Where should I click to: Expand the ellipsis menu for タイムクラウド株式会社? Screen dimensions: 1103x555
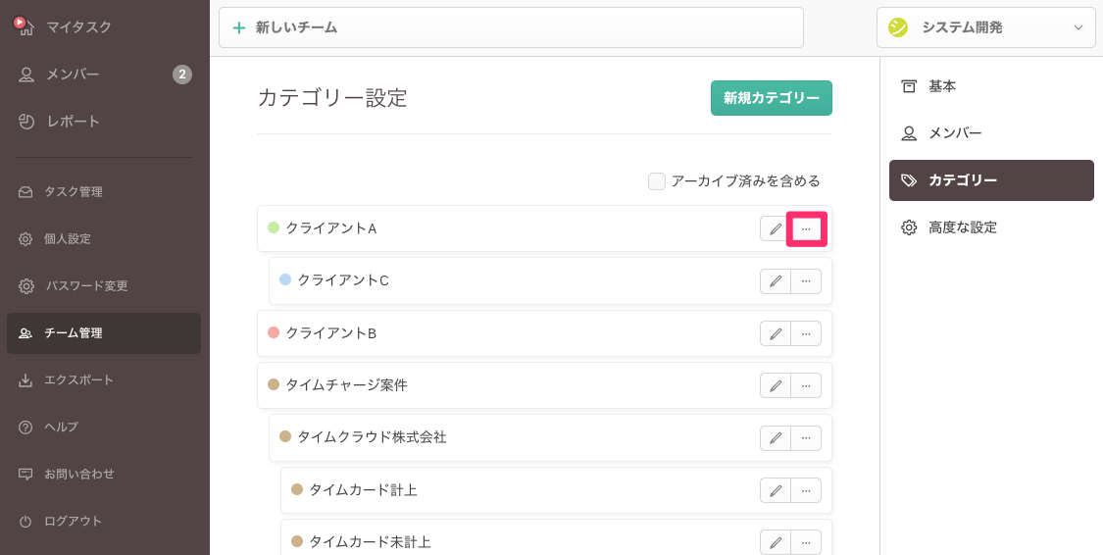tap(806, 437)
